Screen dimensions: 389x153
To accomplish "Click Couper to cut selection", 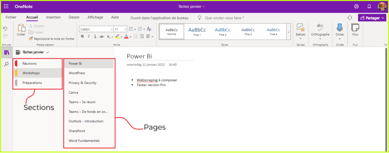I will click(x=36, y=26).
